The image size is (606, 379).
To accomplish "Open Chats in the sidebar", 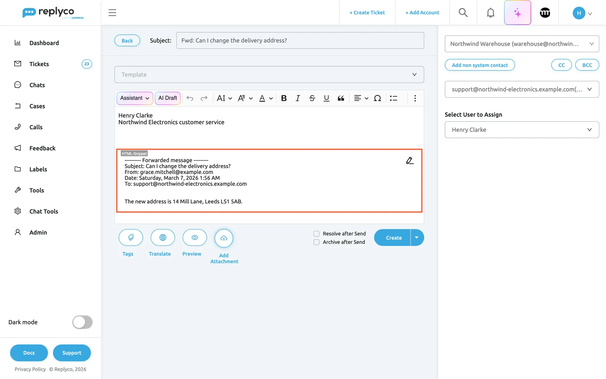I will (37, 85).
